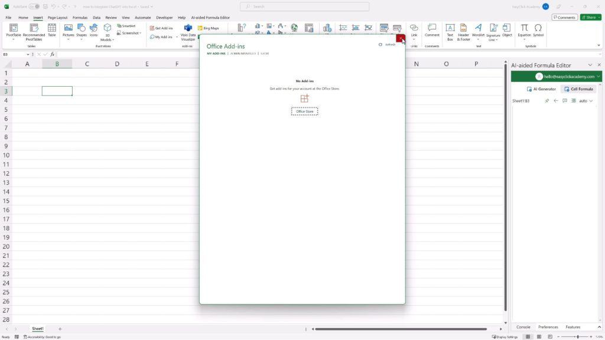Image resolution: width=605 pixels, height=340 pixels.
Task: Open the Data tab
Action: click(x=96, y=17)
